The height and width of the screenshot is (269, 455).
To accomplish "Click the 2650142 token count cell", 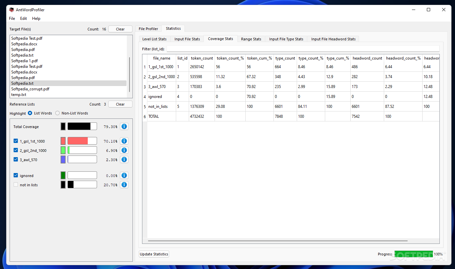I will point(202,67).
